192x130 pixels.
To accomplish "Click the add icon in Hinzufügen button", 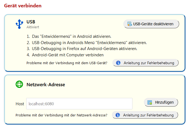I will click(x=150, y=103).
